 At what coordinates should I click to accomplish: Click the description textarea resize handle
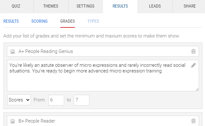coord(197,89)
